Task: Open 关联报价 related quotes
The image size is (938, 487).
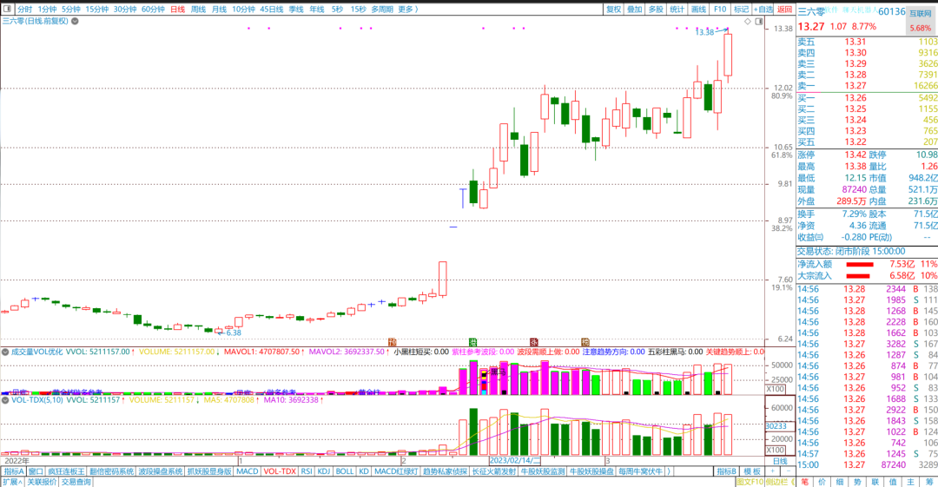Action: [42, 482]
